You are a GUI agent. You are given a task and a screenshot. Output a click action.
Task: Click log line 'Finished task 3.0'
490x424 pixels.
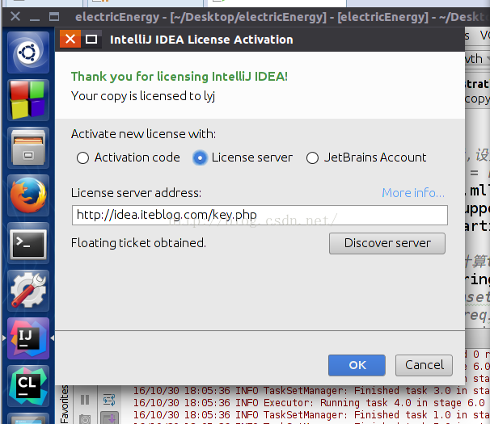point(311,391)
